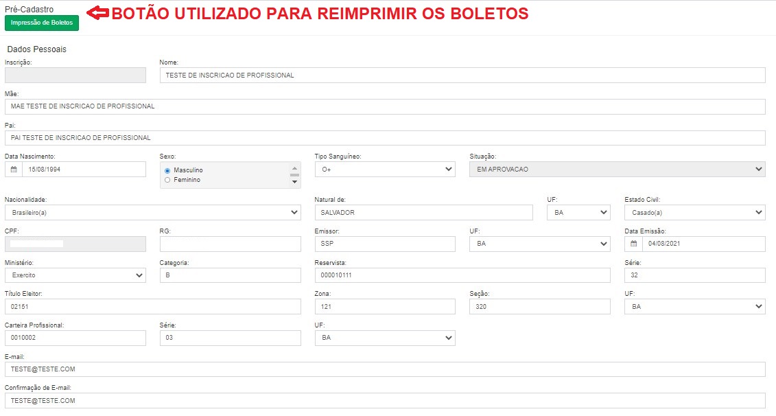
Task: Open the Tipo Sanguíneo dropdown
Action: 385,170
